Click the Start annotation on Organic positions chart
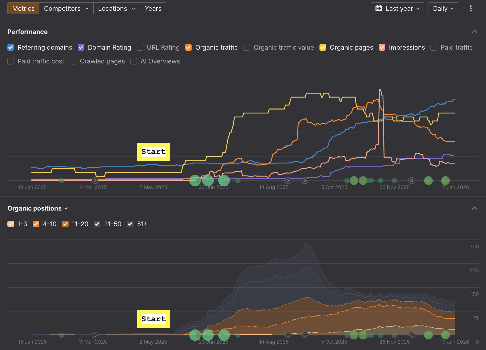Image resolution: width=486 pixels, height=350 pixels. (x=153, y=319)
